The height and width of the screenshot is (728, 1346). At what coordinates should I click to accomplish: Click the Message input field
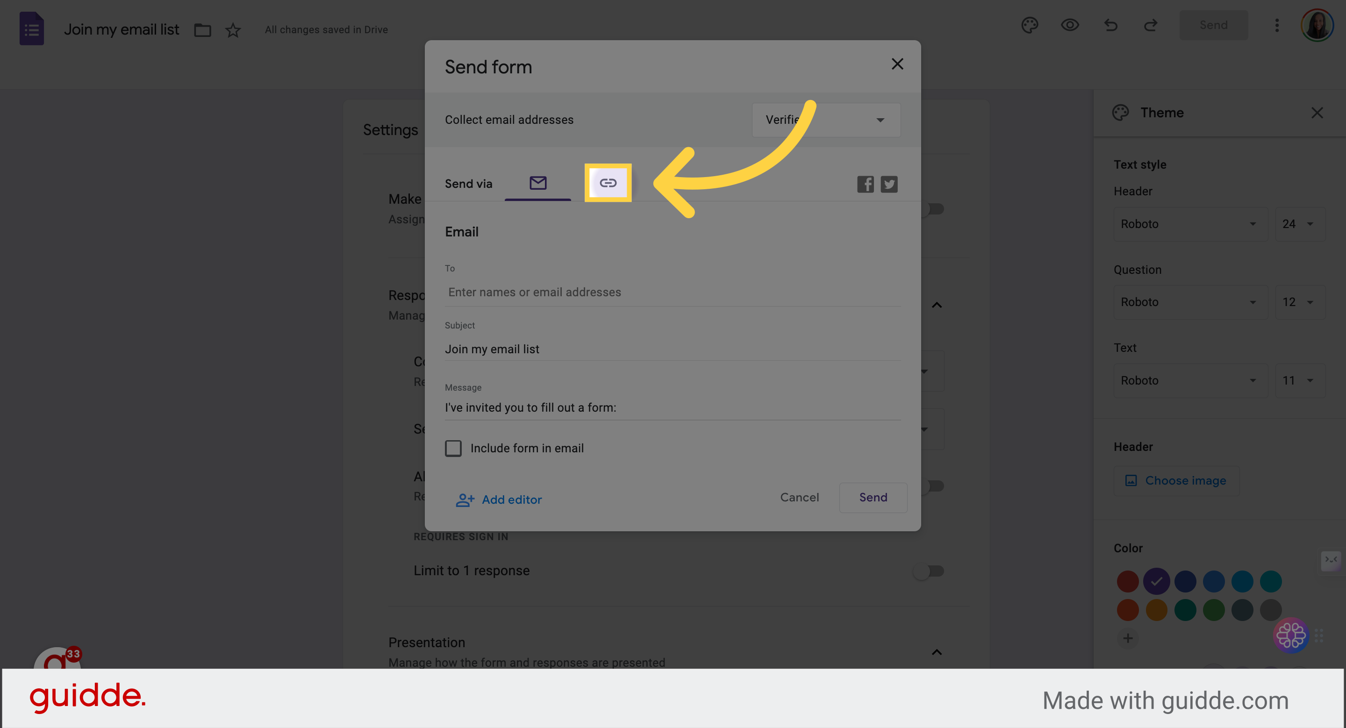tap(673, 407)
